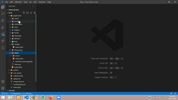
Task: Open Source Control view icon
Action: coord(3,21)
